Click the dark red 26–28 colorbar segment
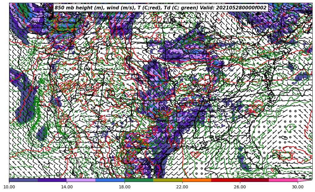This screenshot has width=315, height=192. point(254,180)
